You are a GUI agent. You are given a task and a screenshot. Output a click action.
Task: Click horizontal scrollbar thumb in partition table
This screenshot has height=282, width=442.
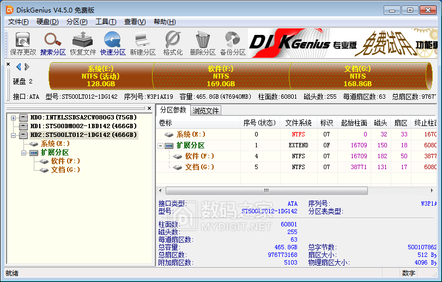point(267,190)
